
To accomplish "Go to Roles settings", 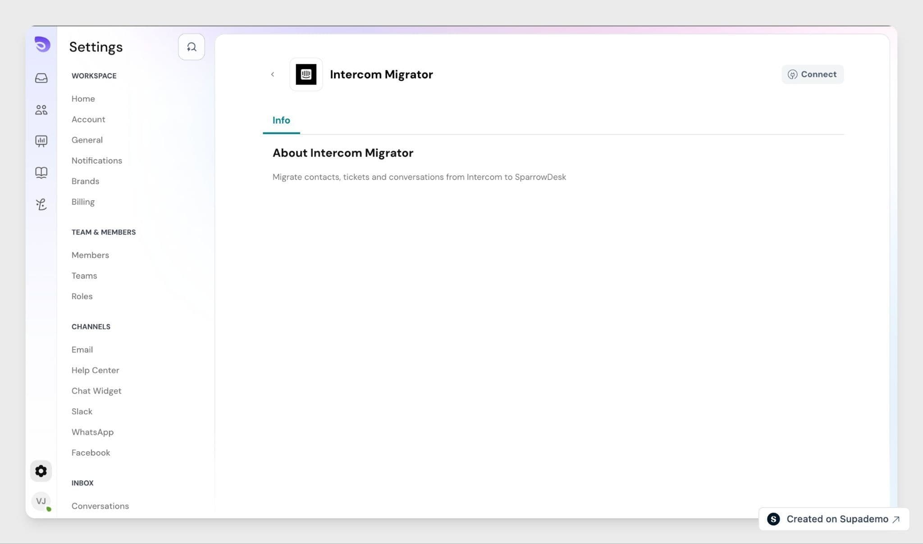I will [x=82, y=296].
